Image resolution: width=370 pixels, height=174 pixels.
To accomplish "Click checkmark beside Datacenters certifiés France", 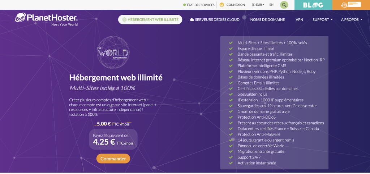I will (231, 129).
